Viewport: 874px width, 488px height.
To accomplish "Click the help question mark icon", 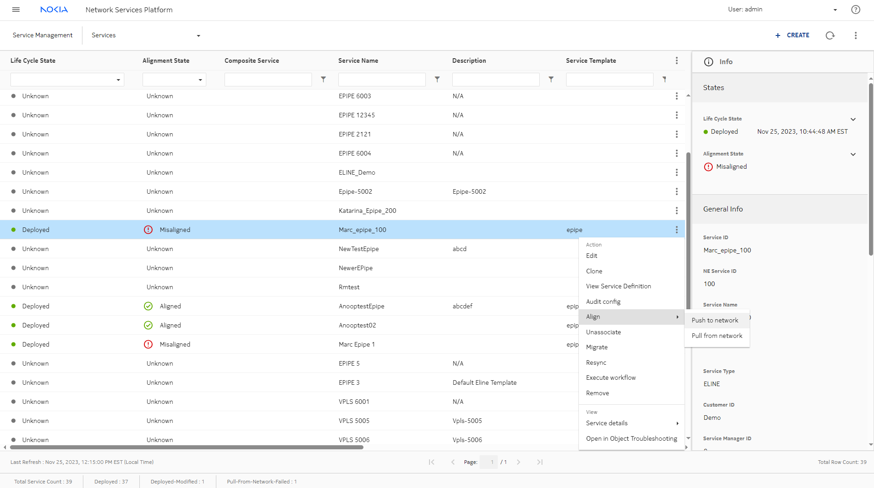I will coord(855,10).
